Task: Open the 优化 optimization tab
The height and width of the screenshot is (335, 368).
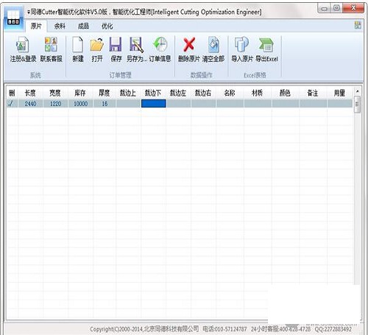Action: (x=107, y=26)
